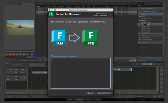This screenshot has height=103, width=168.
Task: Click the Batch tree item
Action: [x=143, y=16]
